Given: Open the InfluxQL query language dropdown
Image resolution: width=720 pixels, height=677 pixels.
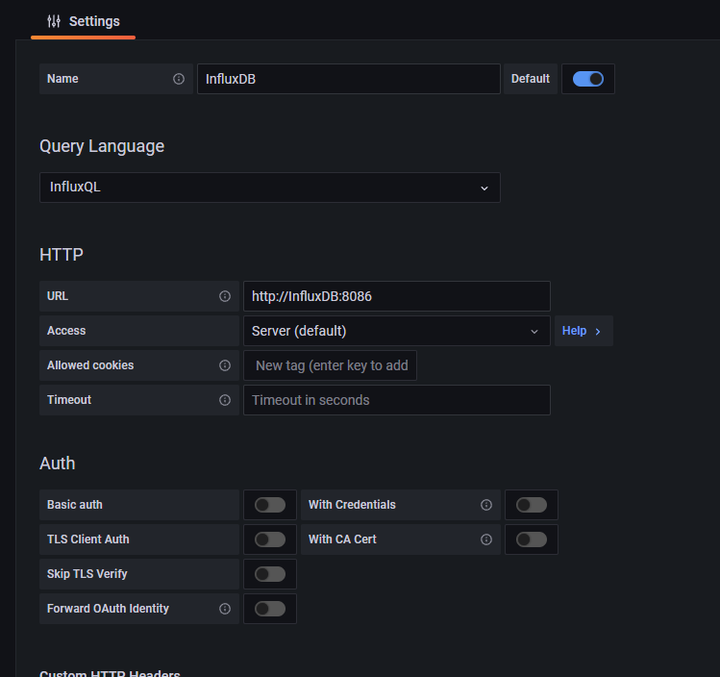Looking at the screenshot, I should click(270, 188).
